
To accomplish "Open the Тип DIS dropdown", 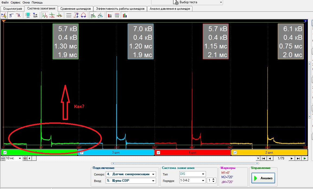I will click(x=203, y=174).
